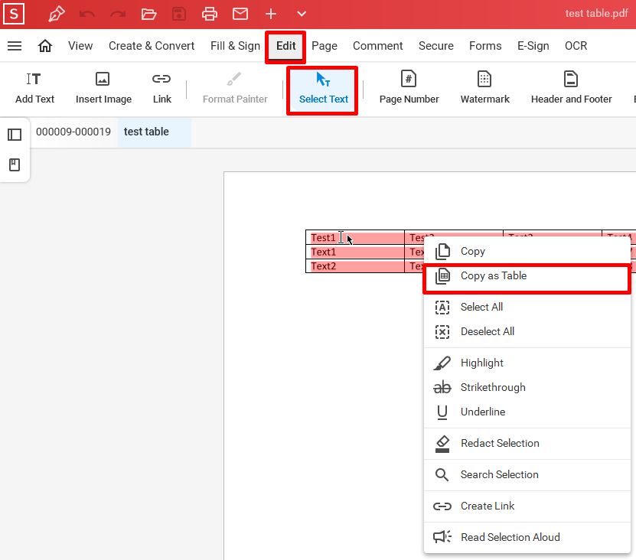The height and width of the screenshot is (560, 636).
Task: Click the test table.pdf title text
Action: coord(597,13)
